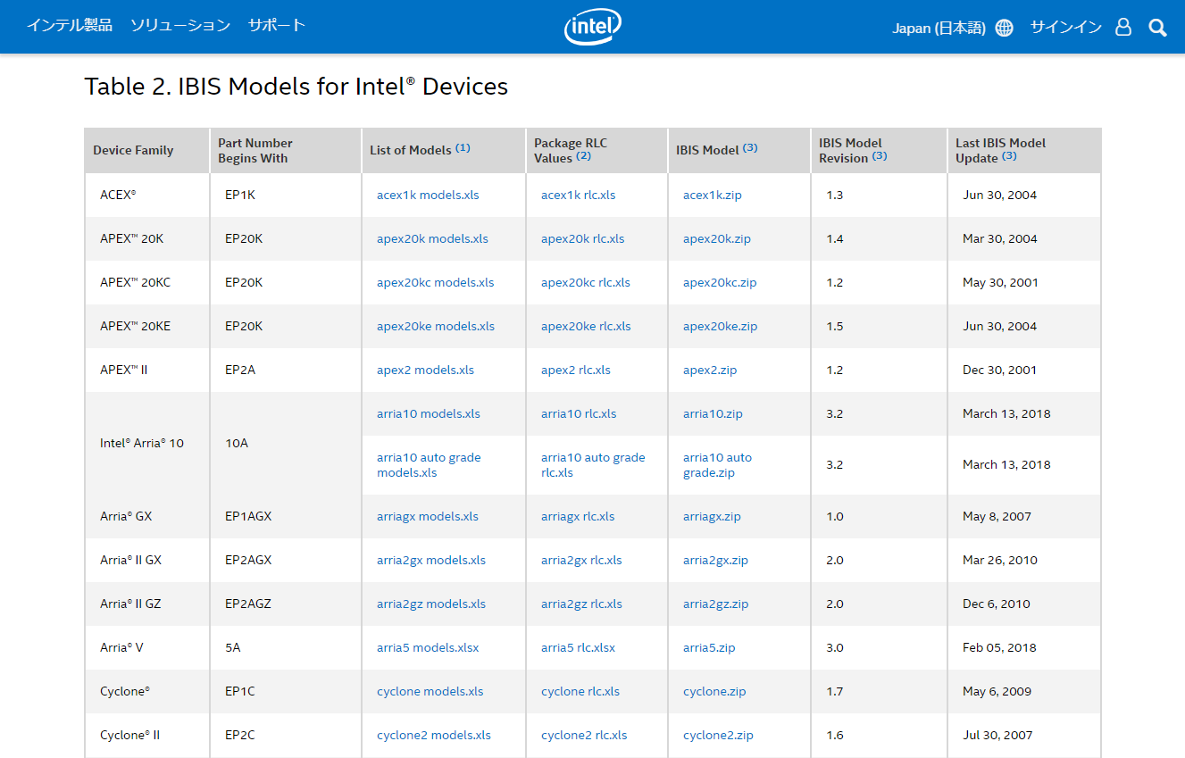This screenshot has height=758, width=1185.
Task: Open cyclone rlc.xls link
Action: 580,691
